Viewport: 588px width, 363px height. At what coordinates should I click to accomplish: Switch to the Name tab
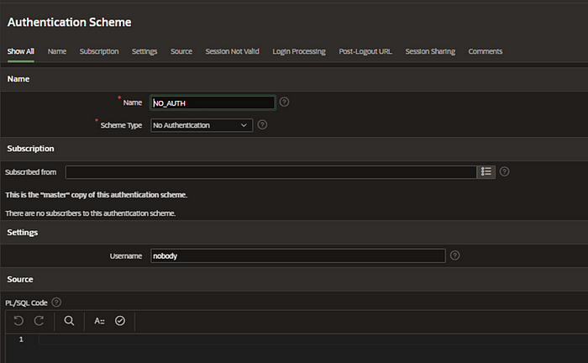[x=57, y=51]
